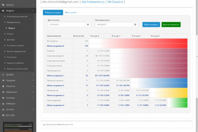Screen dimensions: 198x132
Task: Click the Итого за уровень 1 row
Action: (x=117, y=76)
